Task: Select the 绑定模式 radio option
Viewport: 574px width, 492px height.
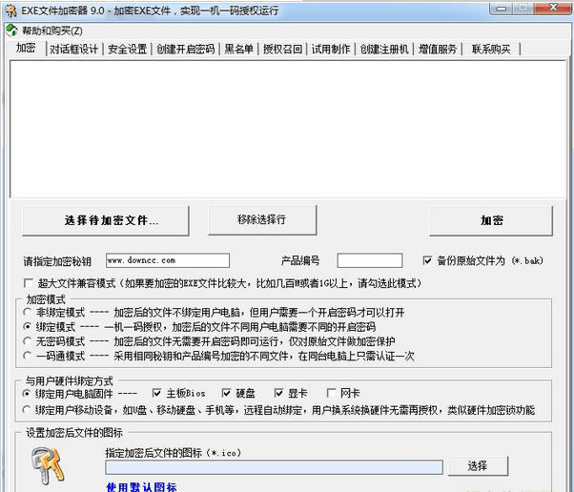Action: click(28, 326)
